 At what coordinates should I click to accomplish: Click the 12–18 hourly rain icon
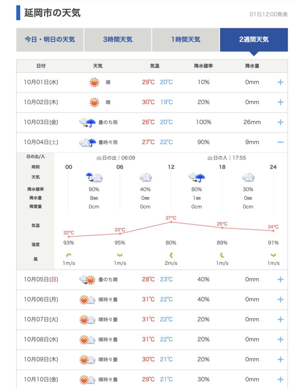(197, 177)
